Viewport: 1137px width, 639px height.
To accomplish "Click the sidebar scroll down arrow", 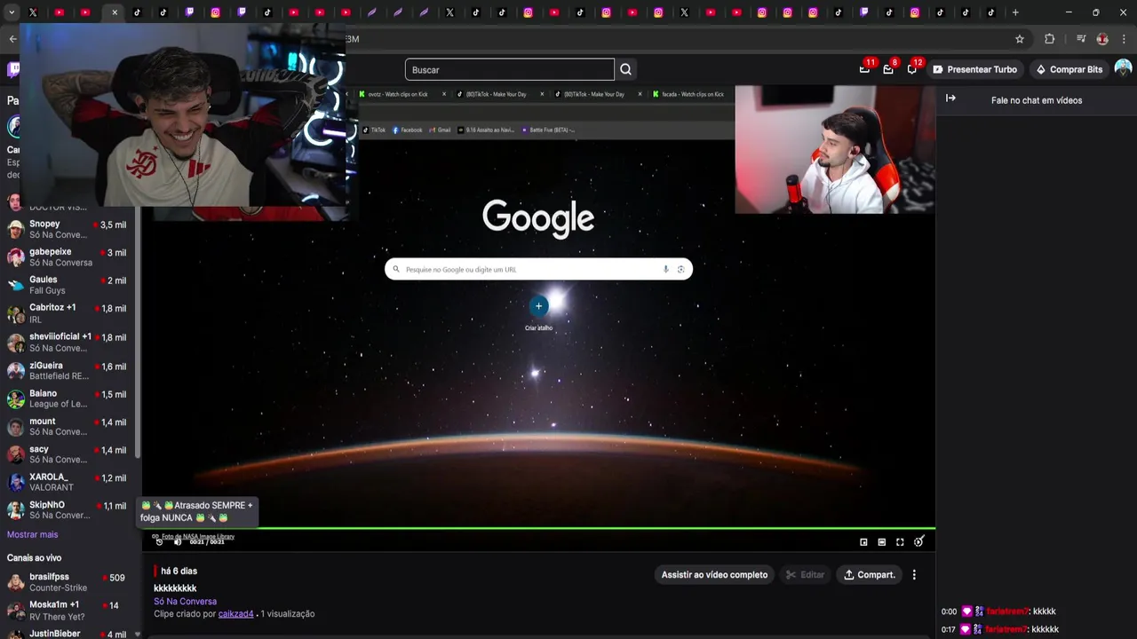I will pos(137,634).
